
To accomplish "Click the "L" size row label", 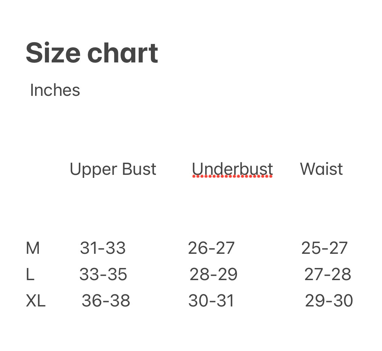I will pos(30,275).
